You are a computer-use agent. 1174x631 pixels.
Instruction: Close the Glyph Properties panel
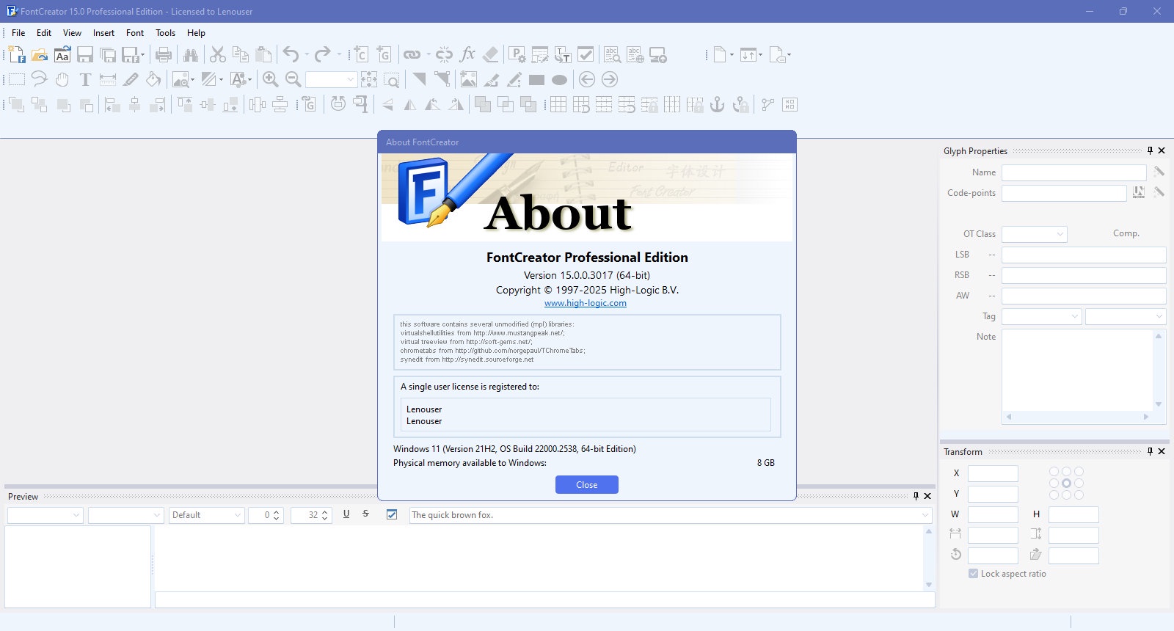pos(1162,150)
